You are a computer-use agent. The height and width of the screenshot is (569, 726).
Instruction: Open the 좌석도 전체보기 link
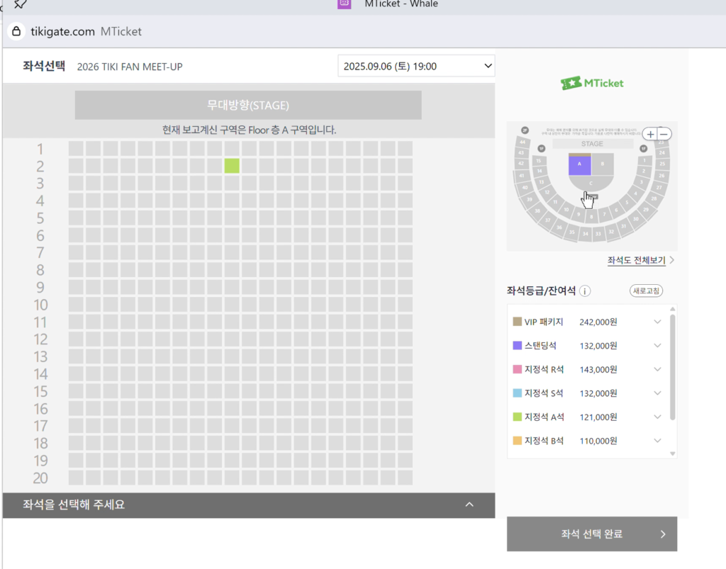pos(636,261)
